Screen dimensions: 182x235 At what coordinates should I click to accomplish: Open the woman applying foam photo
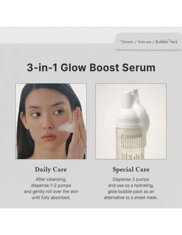click(x=51, y=121)
